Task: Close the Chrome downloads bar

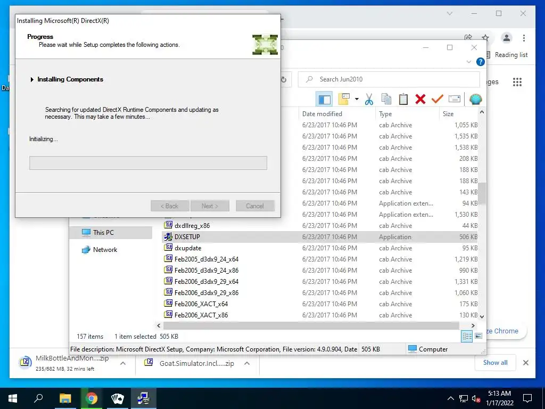Action: [x=526, y=363]
